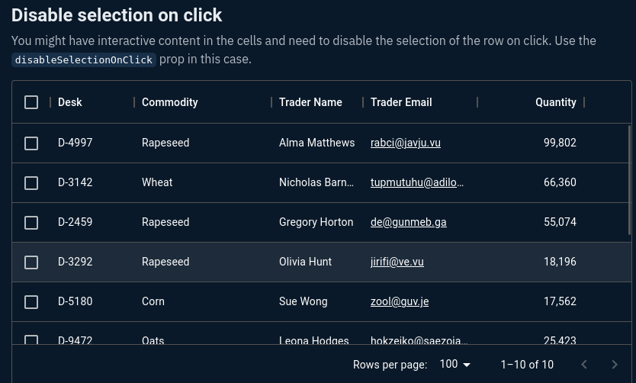
Task: Toggle the select-all header checkbox
Action: pyautogui.click(x=31, y=102)
